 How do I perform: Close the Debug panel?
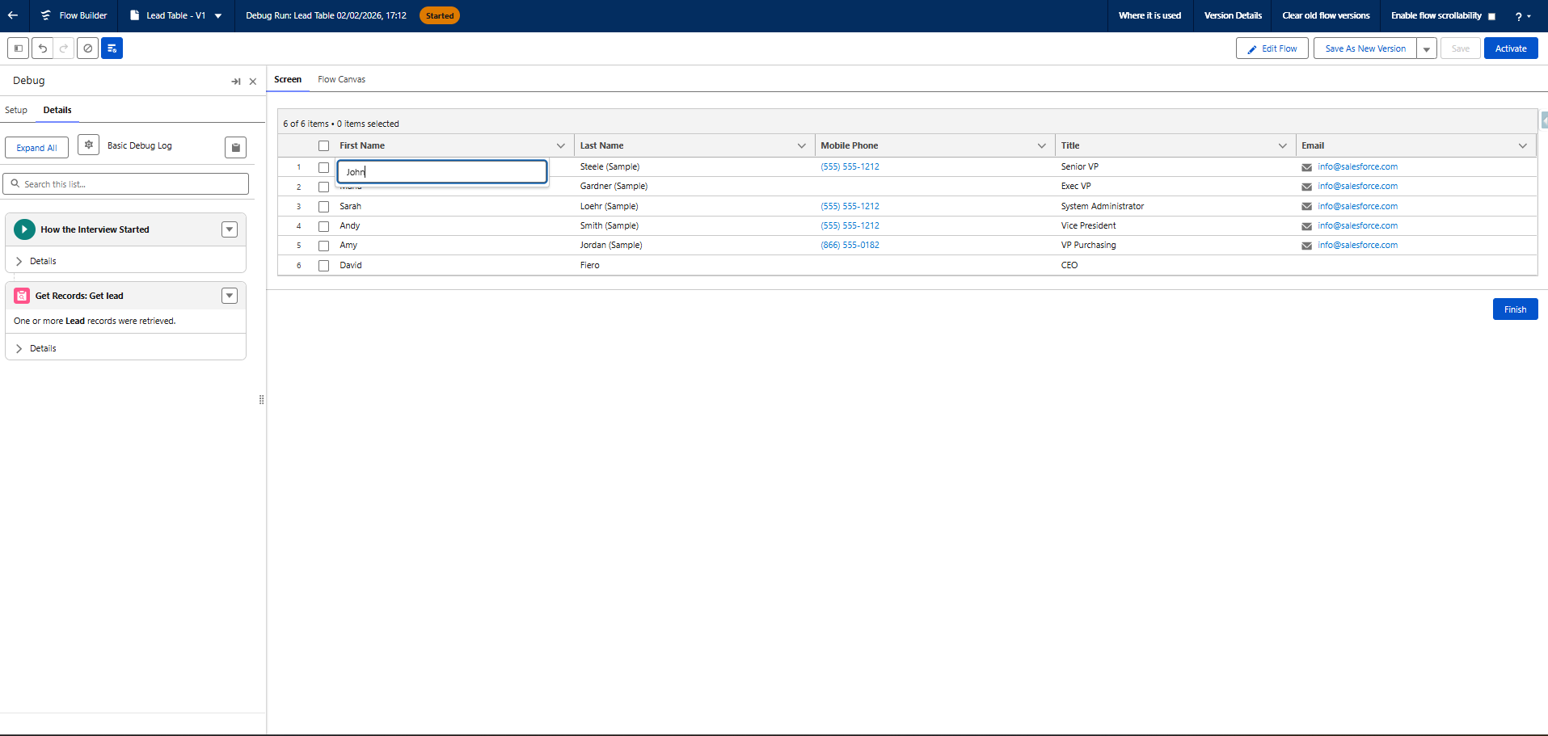point(253,82)
